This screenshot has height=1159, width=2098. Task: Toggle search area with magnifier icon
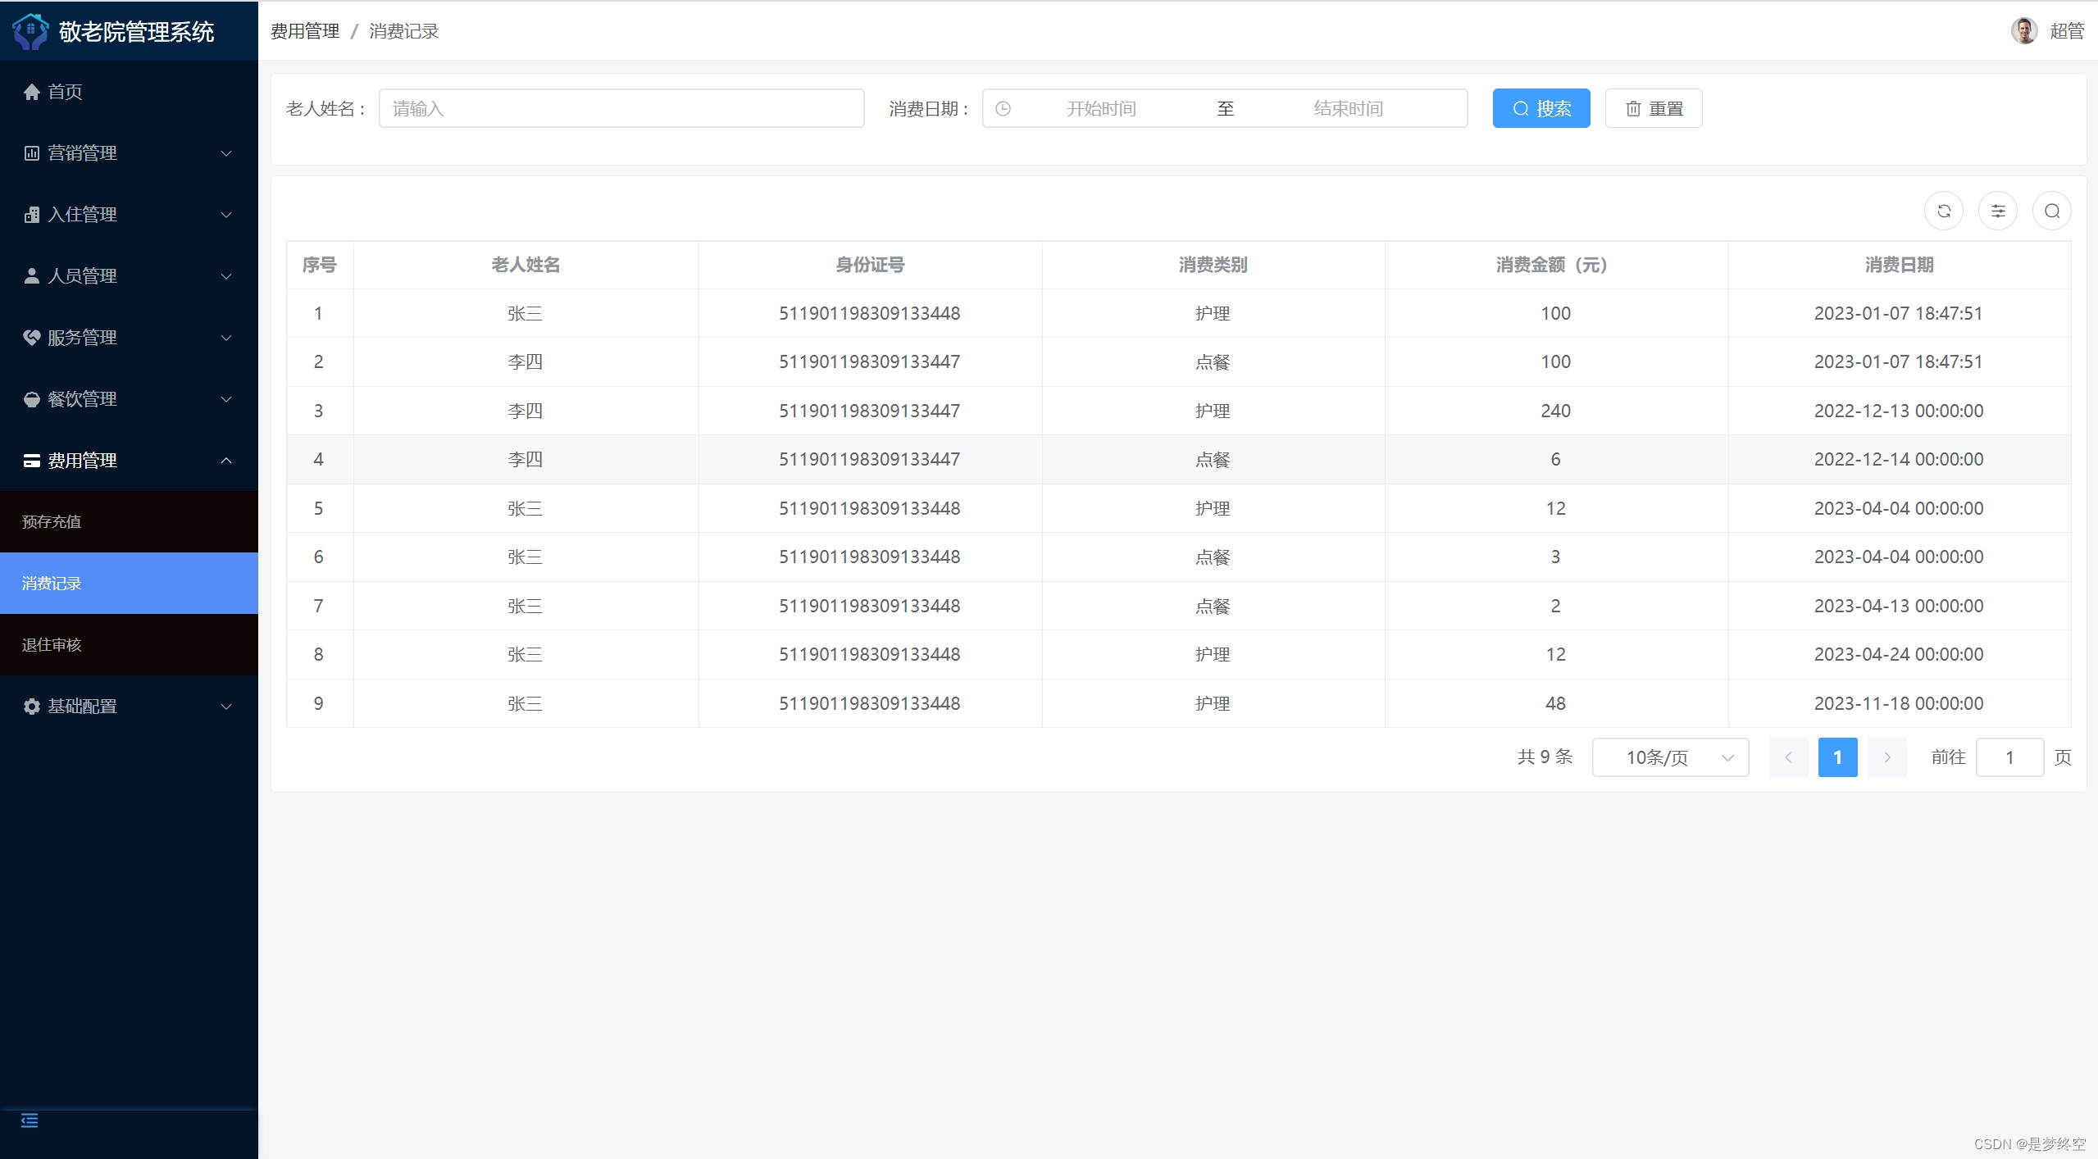(2052, 211)
